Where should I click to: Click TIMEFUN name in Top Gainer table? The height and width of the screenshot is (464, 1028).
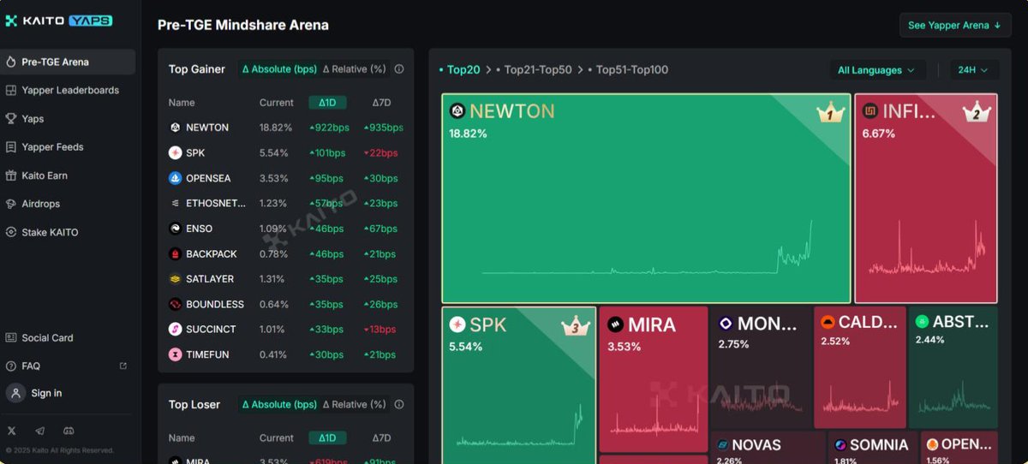click(x=207, y=354)
